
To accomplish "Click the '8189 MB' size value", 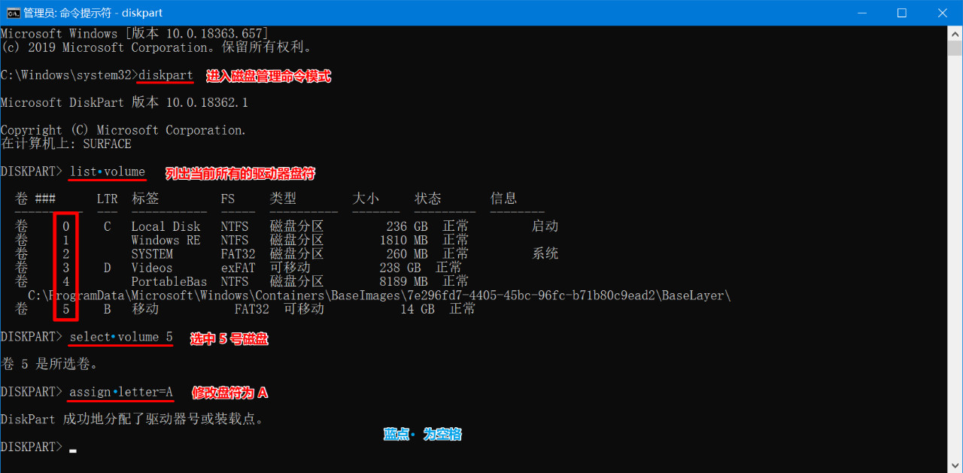I will click(403, 281).
